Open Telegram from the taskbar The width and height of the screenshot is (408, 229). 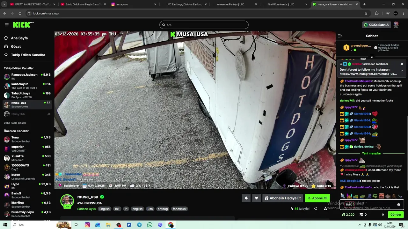pos(139,225)
